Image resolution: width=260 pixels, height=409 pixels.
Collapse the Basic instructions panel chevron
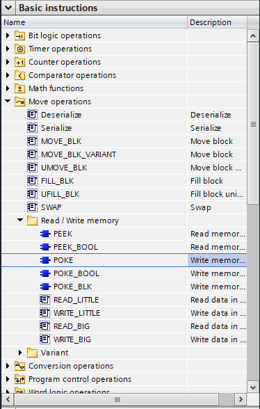(x=8, y=8)
